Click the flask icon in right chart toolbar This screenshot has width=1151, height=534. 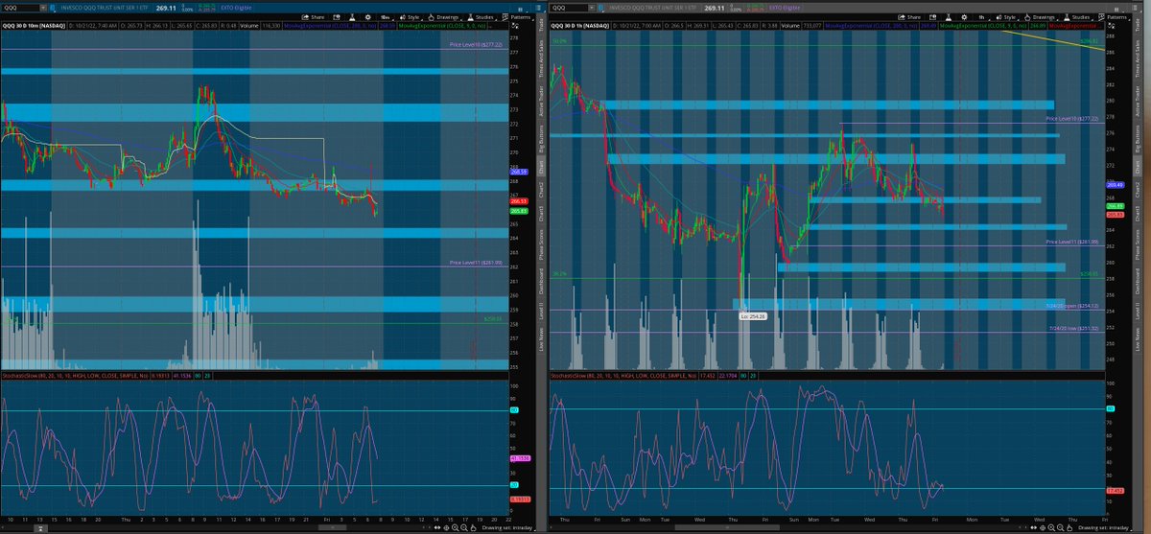coord(948,17)
